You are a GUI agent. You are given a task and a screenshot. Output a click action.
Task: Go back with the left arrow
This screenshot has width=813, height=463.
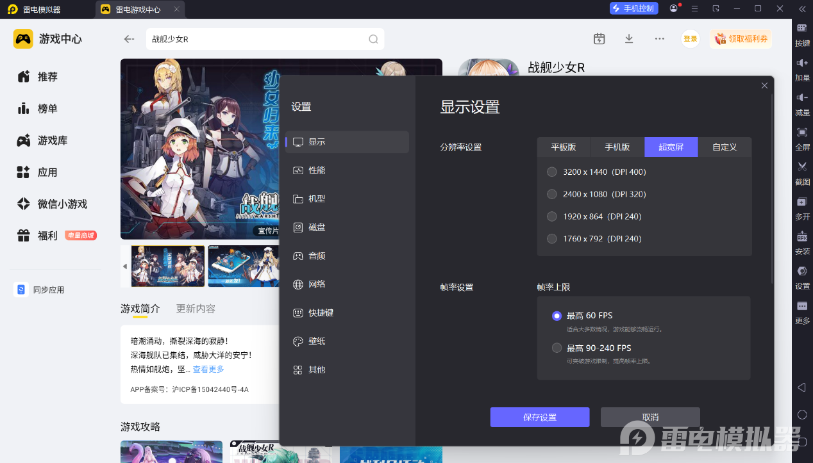point(129,39)
